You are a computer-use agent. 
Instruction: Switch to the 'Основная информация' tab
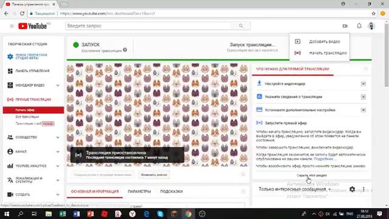coord(95,192)
